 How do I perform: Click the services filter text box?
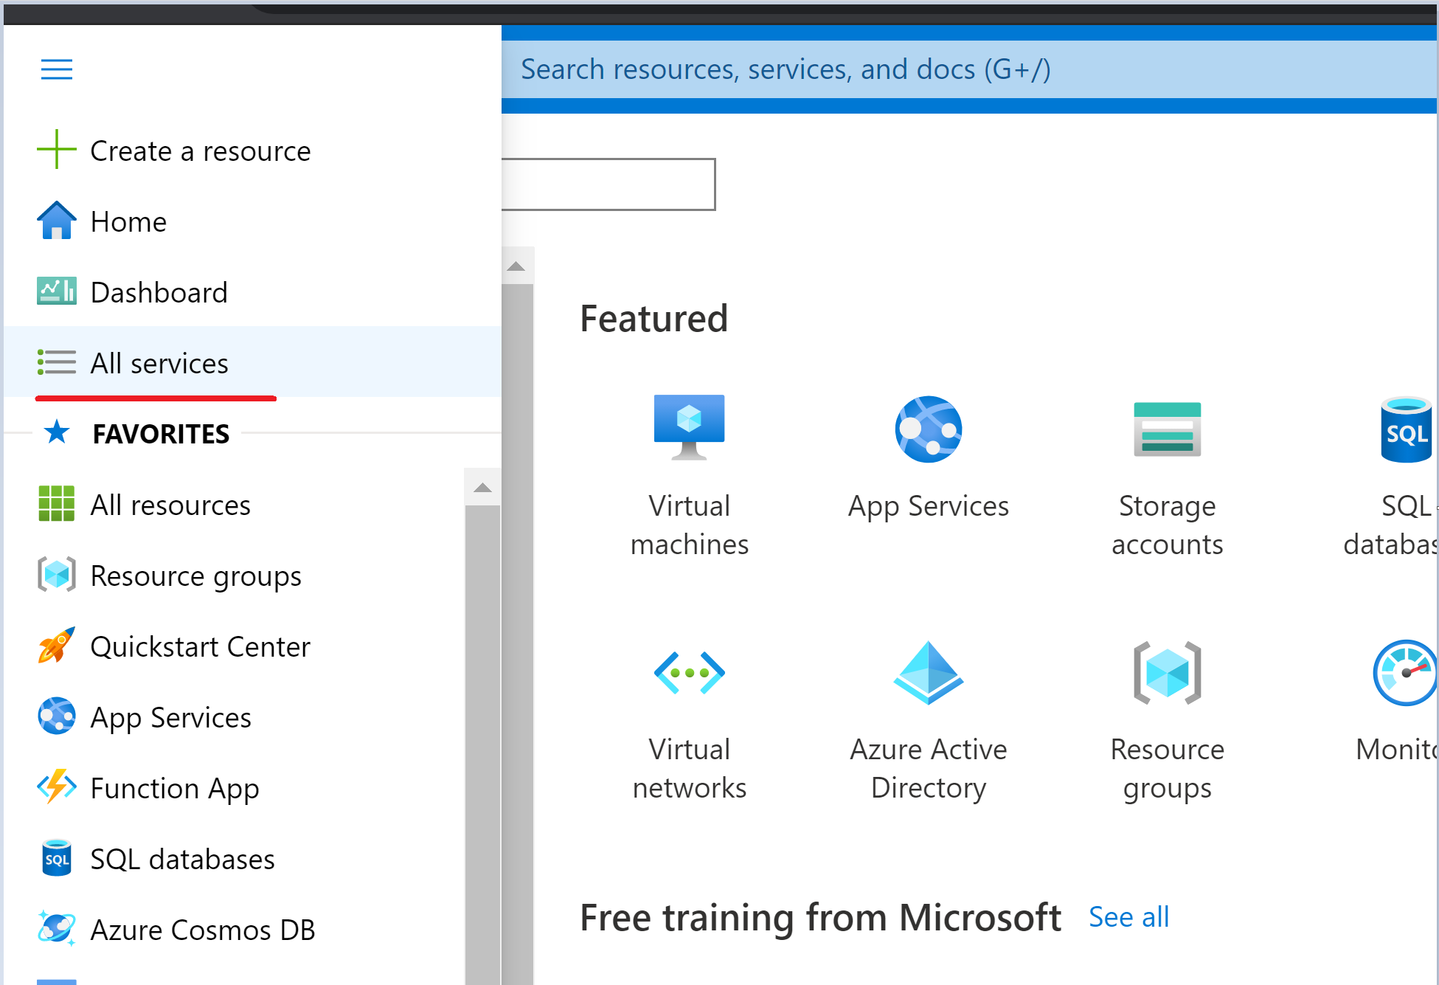pyautogui.click(x=608, y=184)
